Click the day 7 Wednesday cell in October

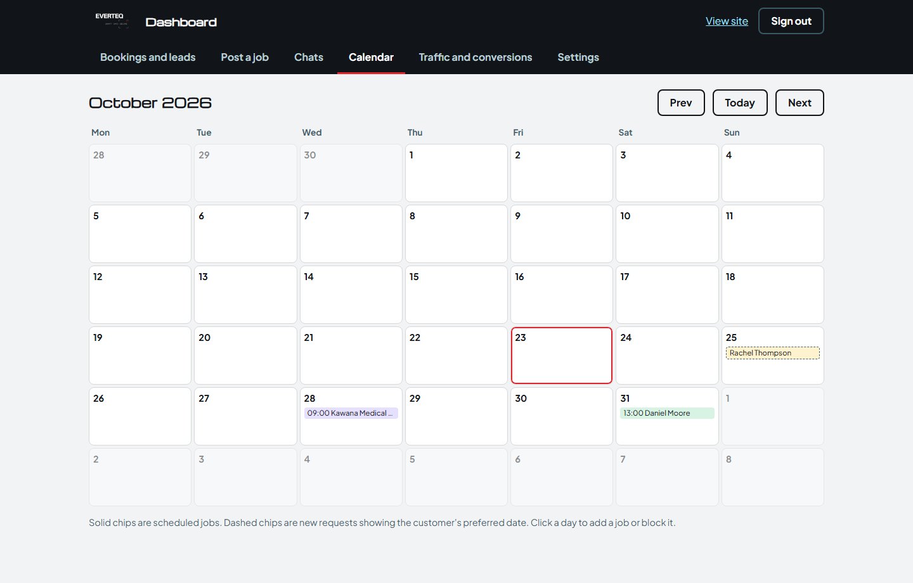point(351,234)
